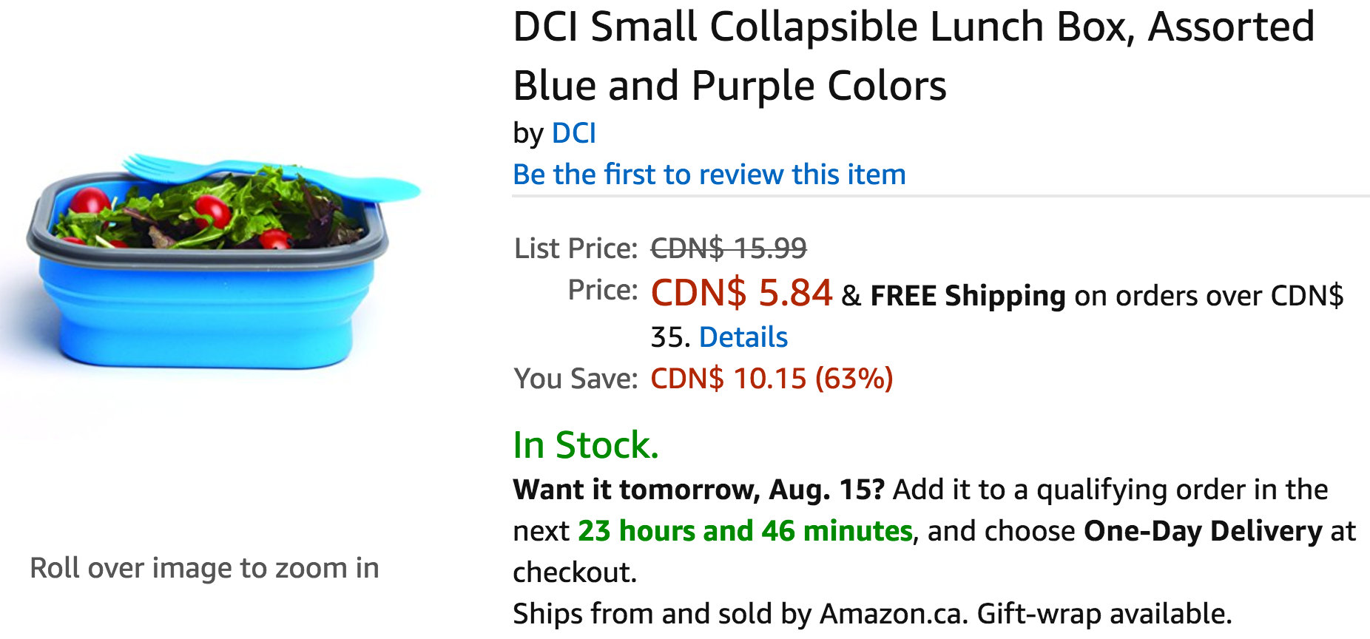Select the product title heading text
Screen dimensions: 1370x639
coord(914,55)
